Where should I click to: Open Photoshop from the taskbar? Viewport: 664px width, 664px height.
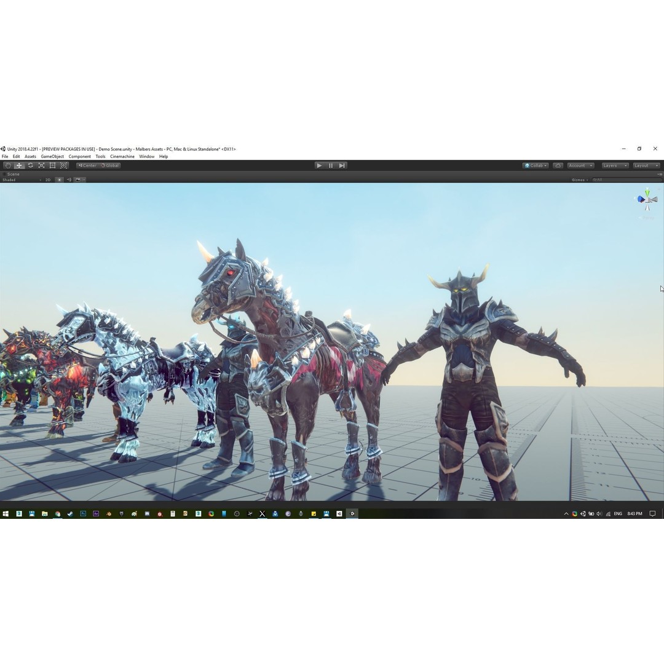click(83, 513)
